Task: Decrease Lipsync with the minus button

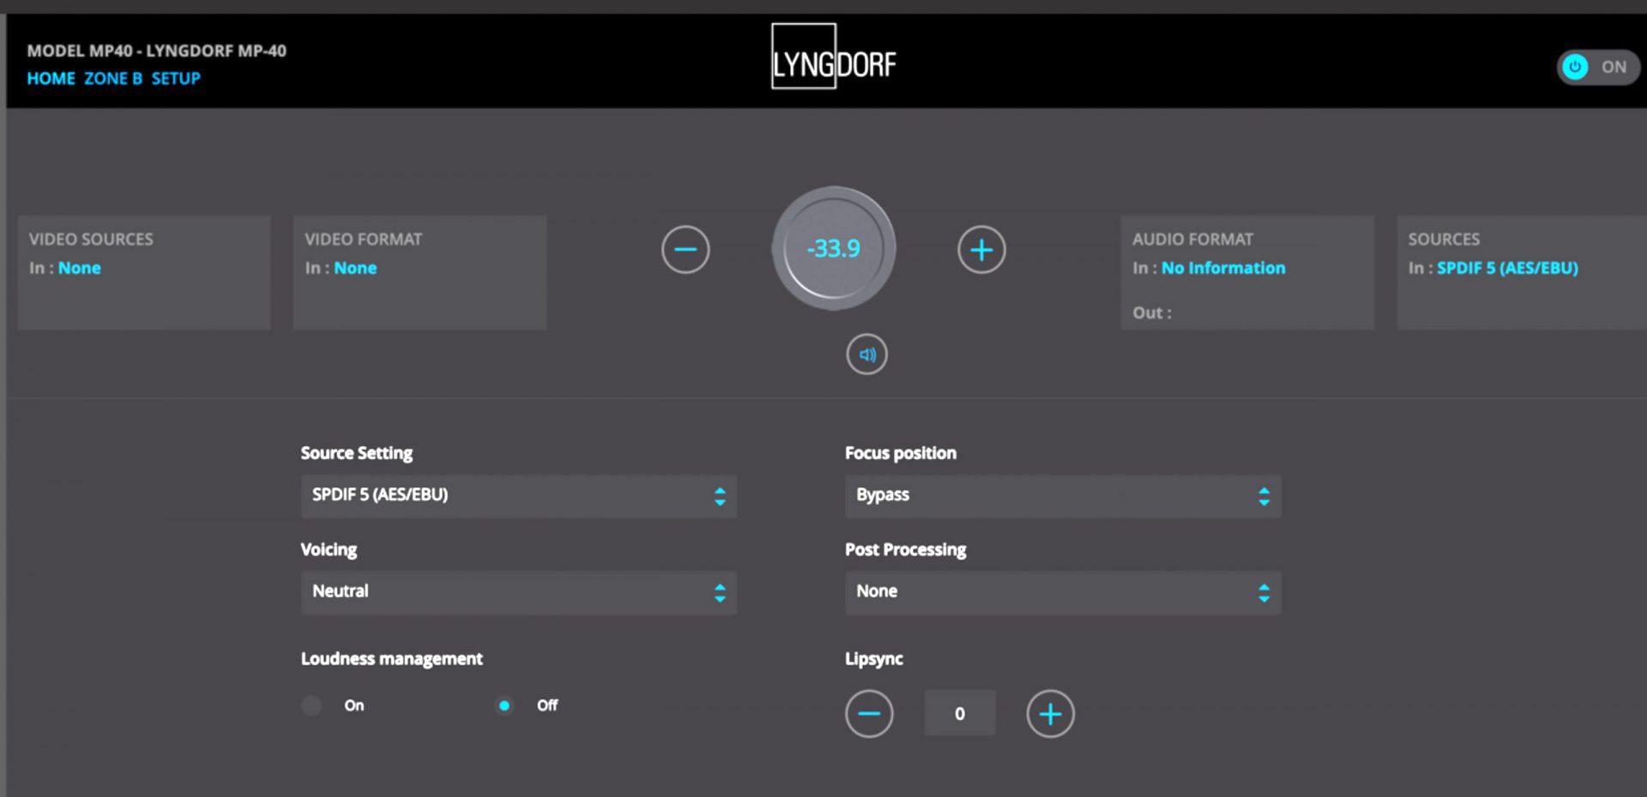Action: [x=869, y=714]
